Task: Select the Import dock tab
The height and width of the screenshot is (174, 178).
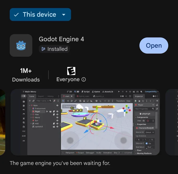Action: pyautogui.click(x=41, y=96)
